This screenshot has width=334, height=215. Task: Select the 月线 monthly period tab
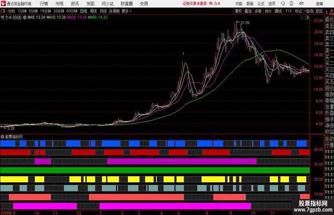tap(103, 11)
